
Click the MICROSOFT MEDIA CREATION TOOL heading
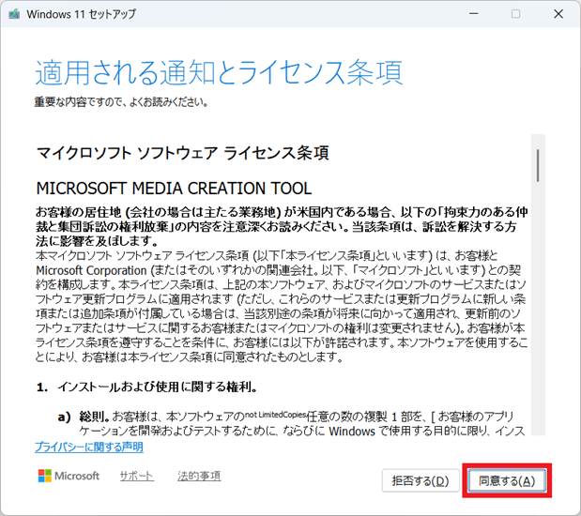point(174,188)
